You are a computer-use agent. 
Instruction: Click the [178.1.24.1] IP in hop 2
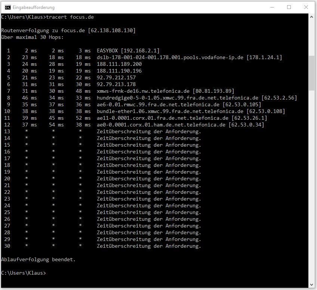tap(264, 57)
